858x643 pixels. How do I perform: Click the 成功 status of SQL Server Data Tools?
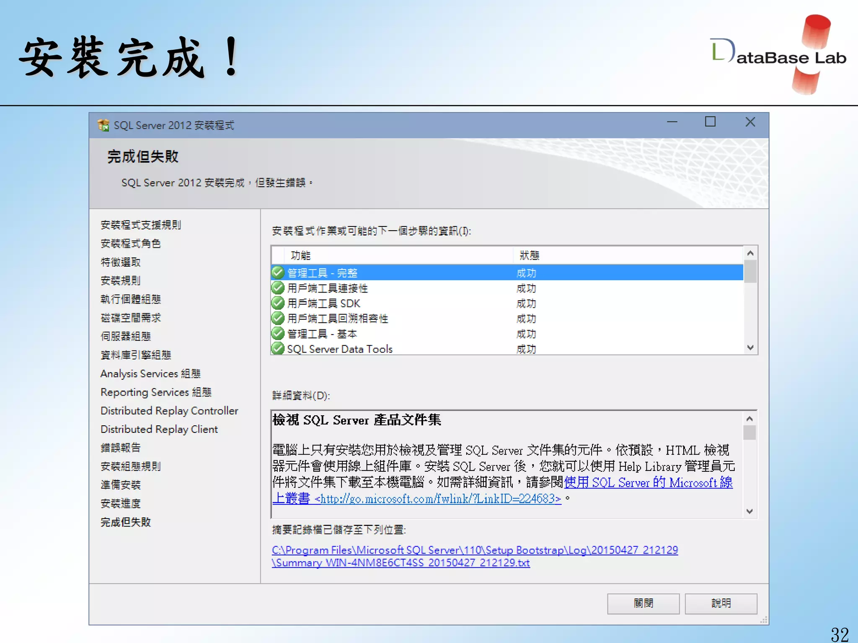coord(526,349)
